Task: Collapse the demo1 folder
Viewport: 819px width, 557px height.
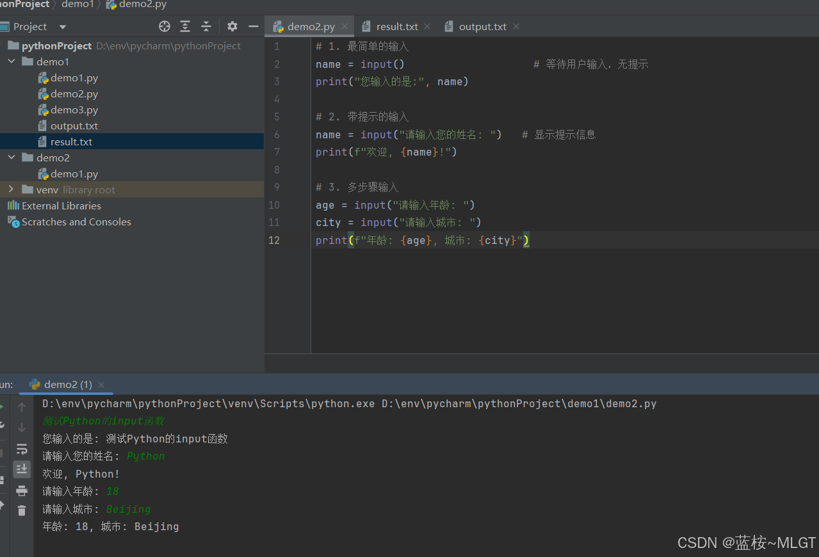Action: pos(12,61)
